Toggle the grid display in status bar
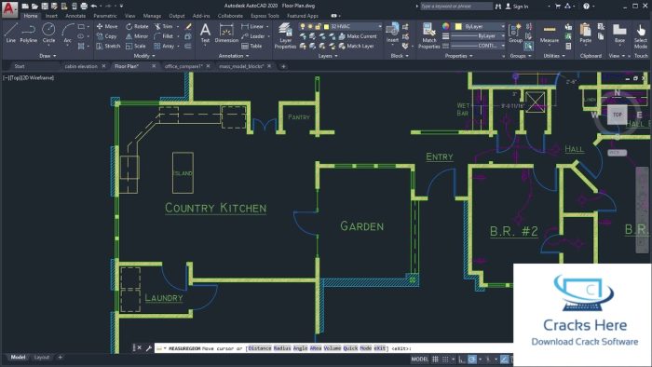This screenshot has width=652, height=367. (435, 360)
